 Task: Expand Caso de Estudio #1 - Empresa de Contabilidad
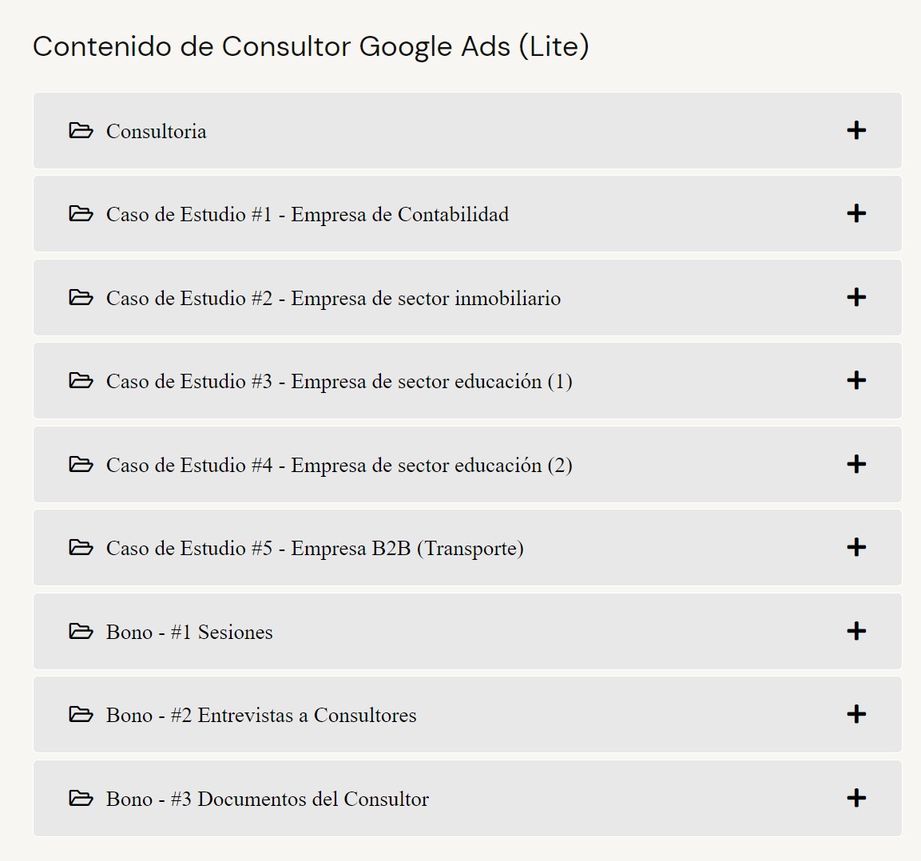pyautogui.click(x=855, y=213)
